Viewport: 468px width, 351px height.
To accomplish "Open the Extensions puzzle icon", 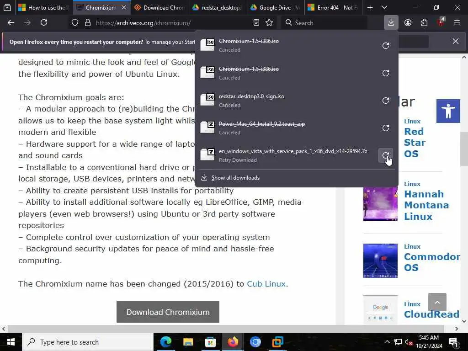I will click(x=424, y=23).
